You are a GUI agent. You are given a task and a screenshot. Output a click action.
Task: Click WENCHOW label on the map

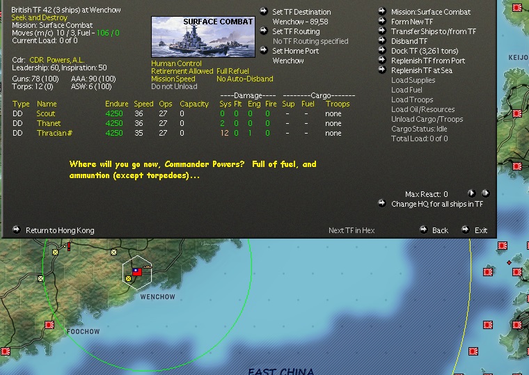157,297
